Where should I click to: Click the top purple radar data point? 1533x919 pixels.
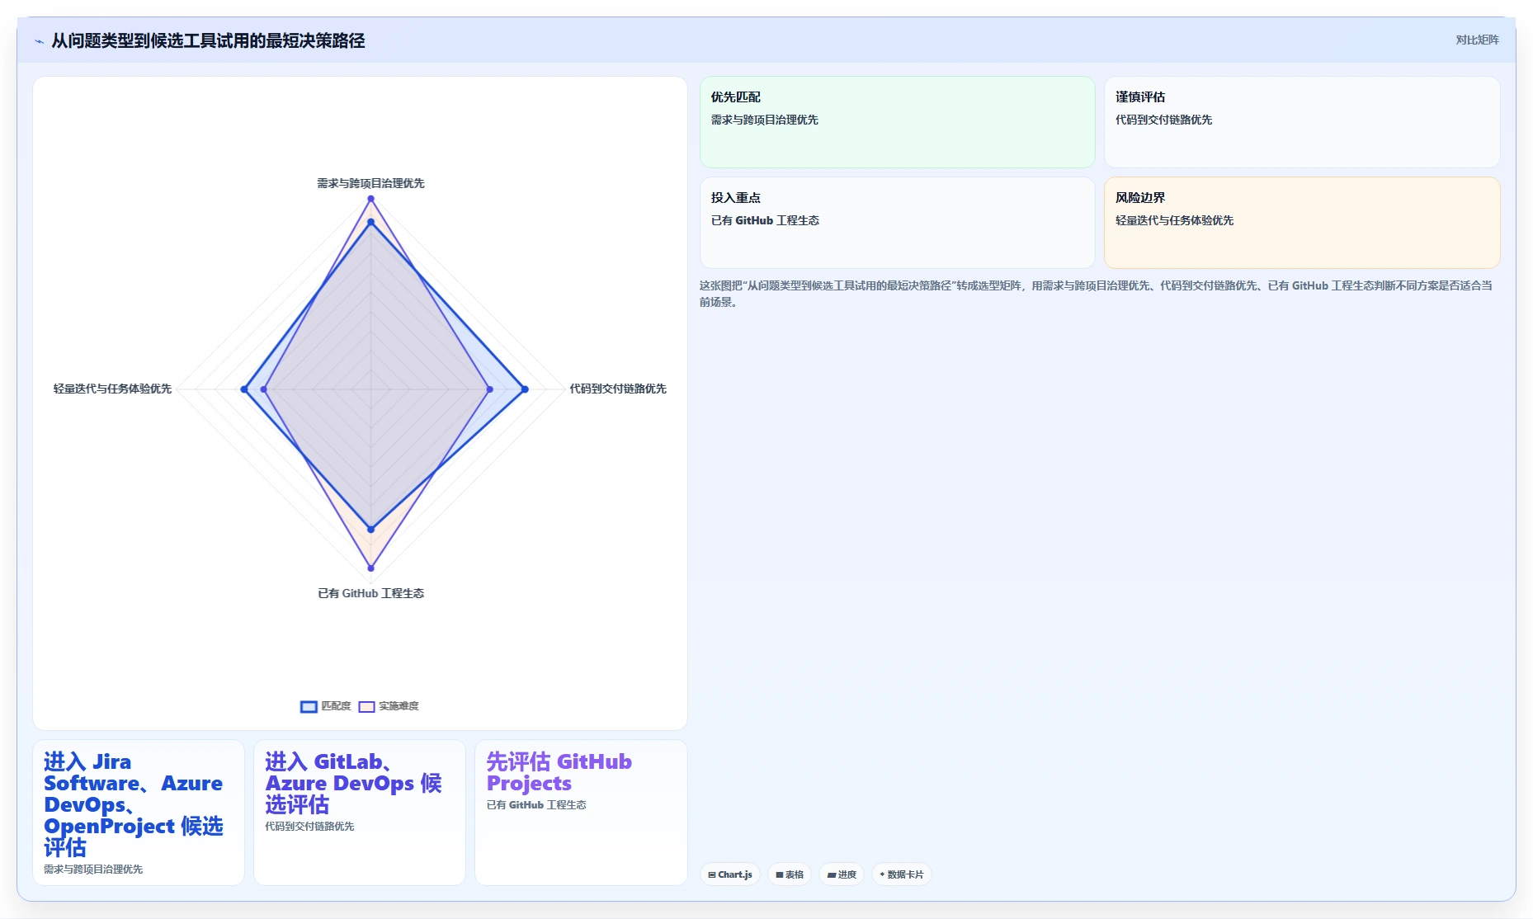pyautogui.click(x=370, y=199)
